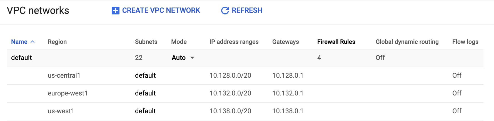The image size is (494, 121).
Task: Open the us-west1 default subnet link
Action: click(145, 111)
